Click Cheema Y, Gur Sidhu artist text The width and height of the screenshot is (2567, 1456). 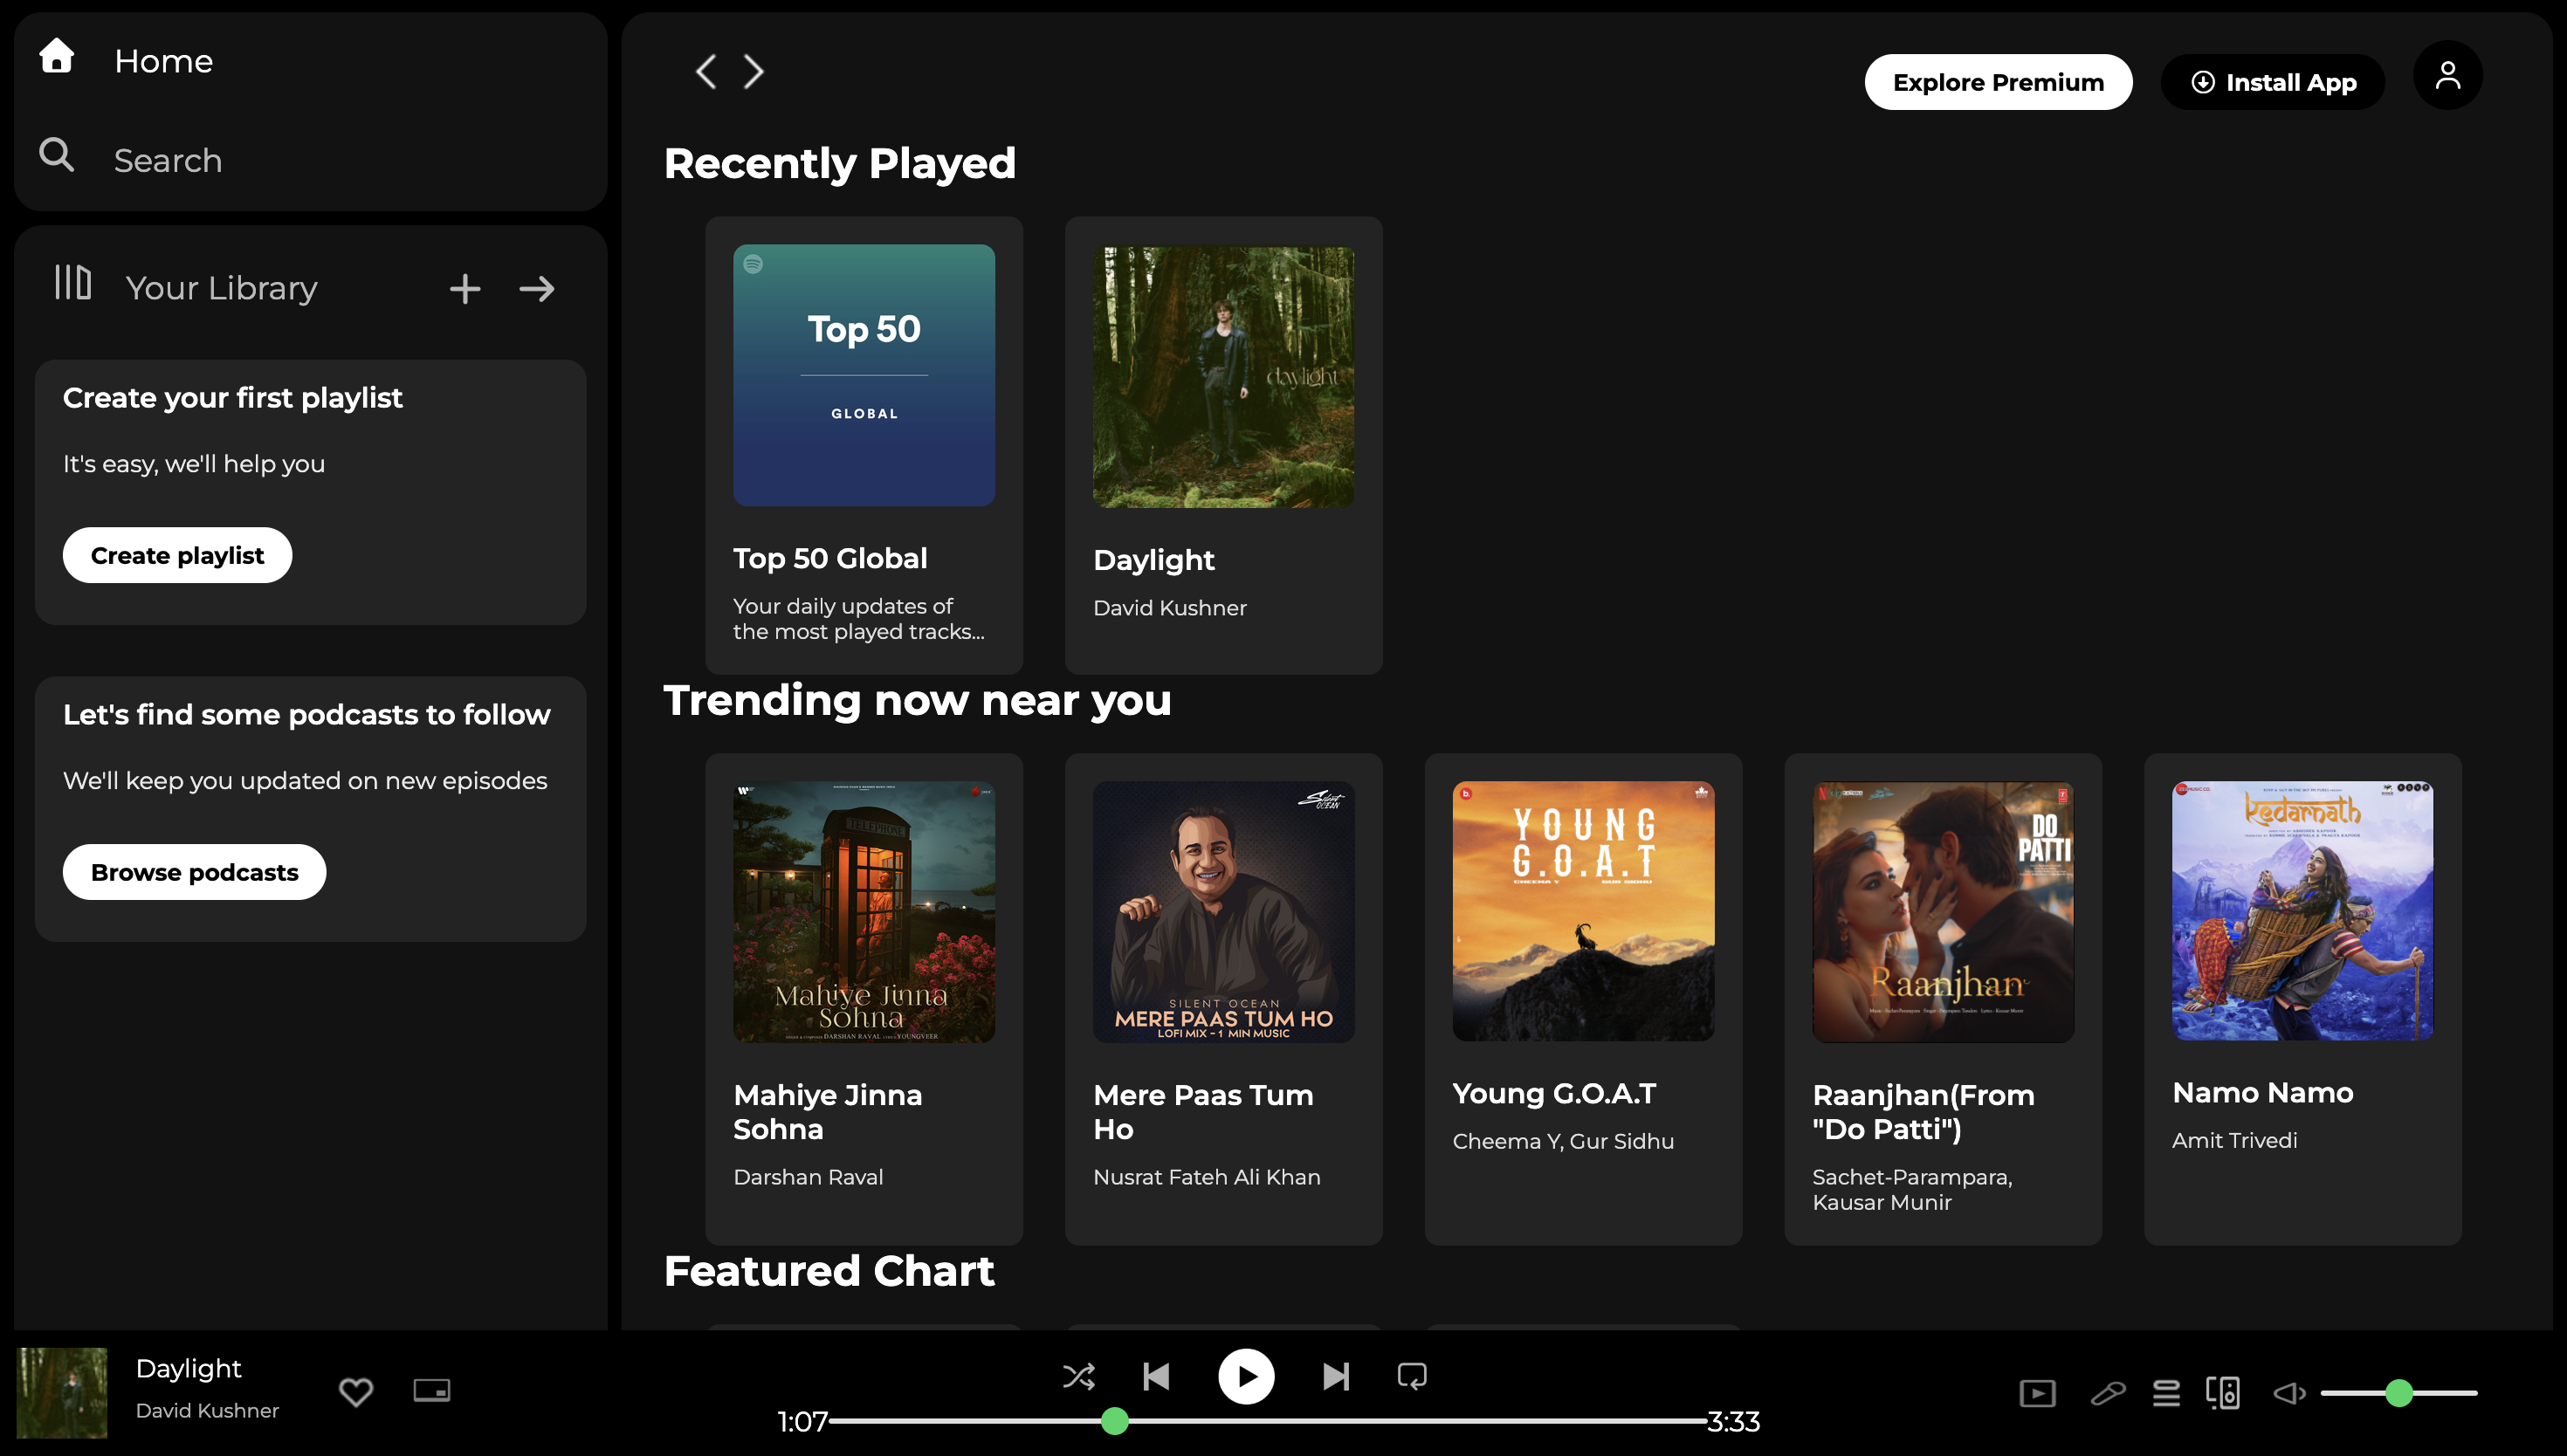1563,1141
